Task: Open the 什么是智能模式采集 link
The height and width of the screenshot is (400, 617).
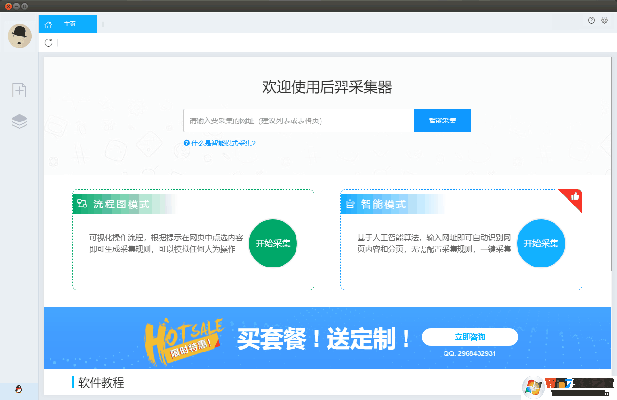Action: pos(222,143)
